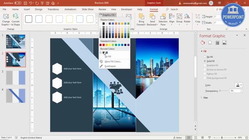Click the Rotate icon
This screenshot has width=249, height=140.
(x=187, y=16)
